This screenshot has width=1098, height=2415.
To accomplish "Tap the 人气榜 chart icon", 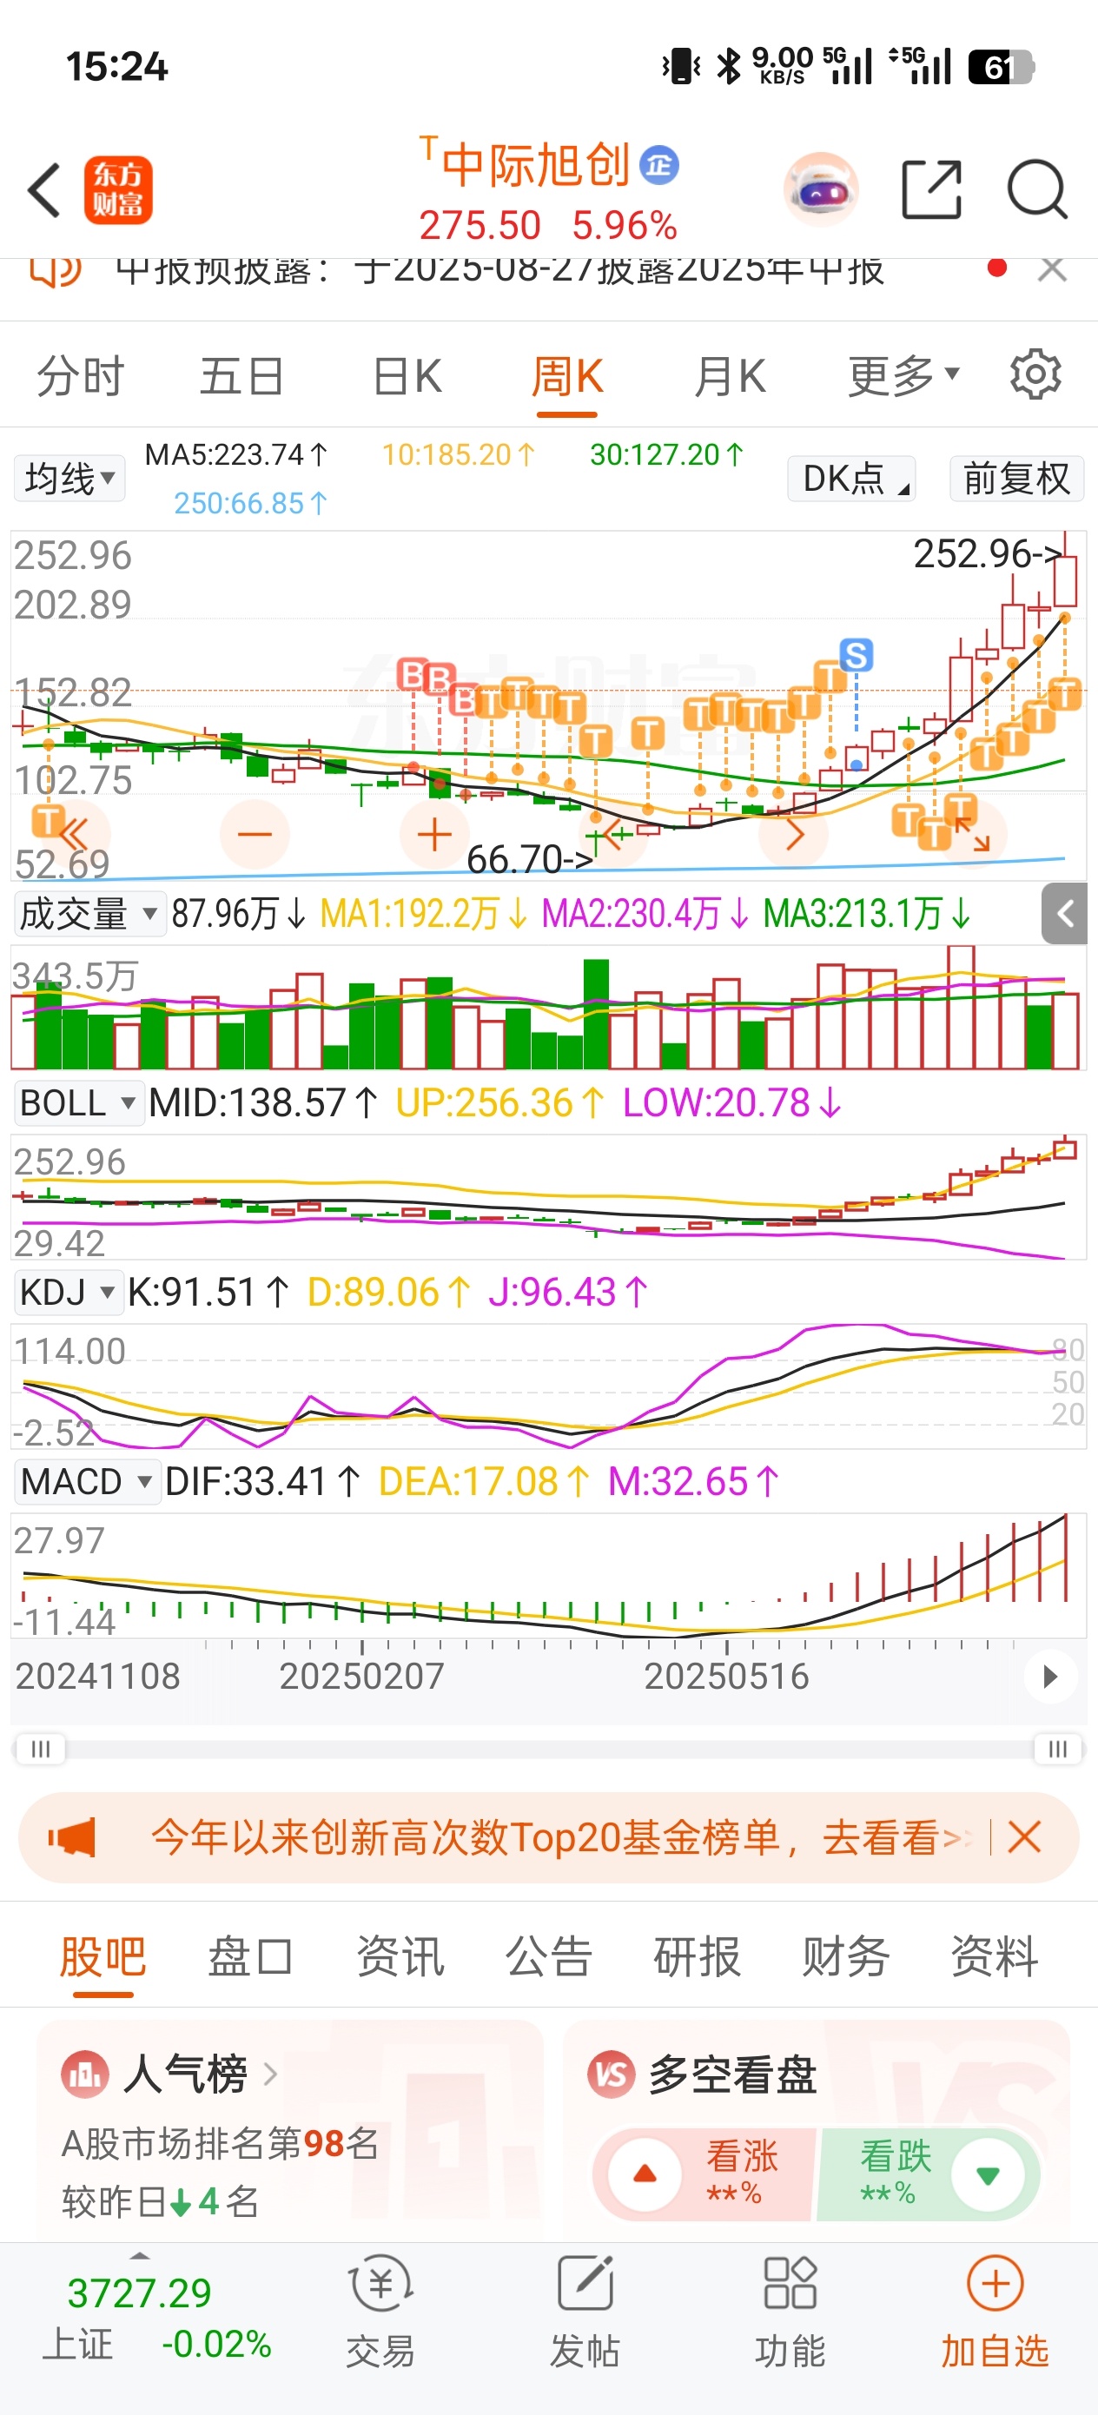I will [83, 2074].
